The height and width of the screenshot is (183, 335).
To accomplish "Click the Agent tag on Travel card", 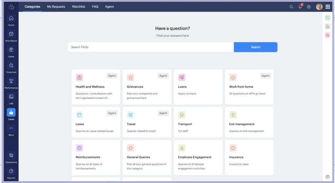I will point(163,113).
